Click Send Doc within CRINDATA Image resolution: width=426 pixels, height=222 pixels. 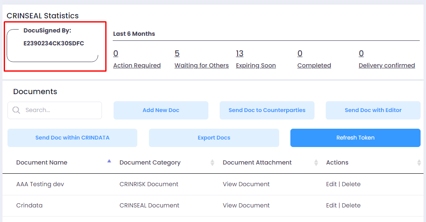tap(72, 138)
